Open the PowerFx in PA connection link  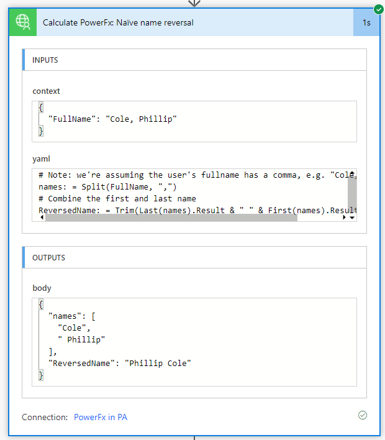101,417
